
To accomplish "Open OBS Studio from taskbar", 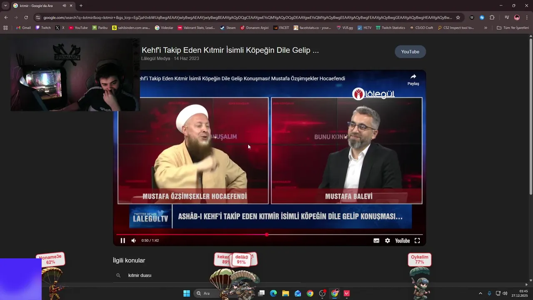I will (322, 293).
